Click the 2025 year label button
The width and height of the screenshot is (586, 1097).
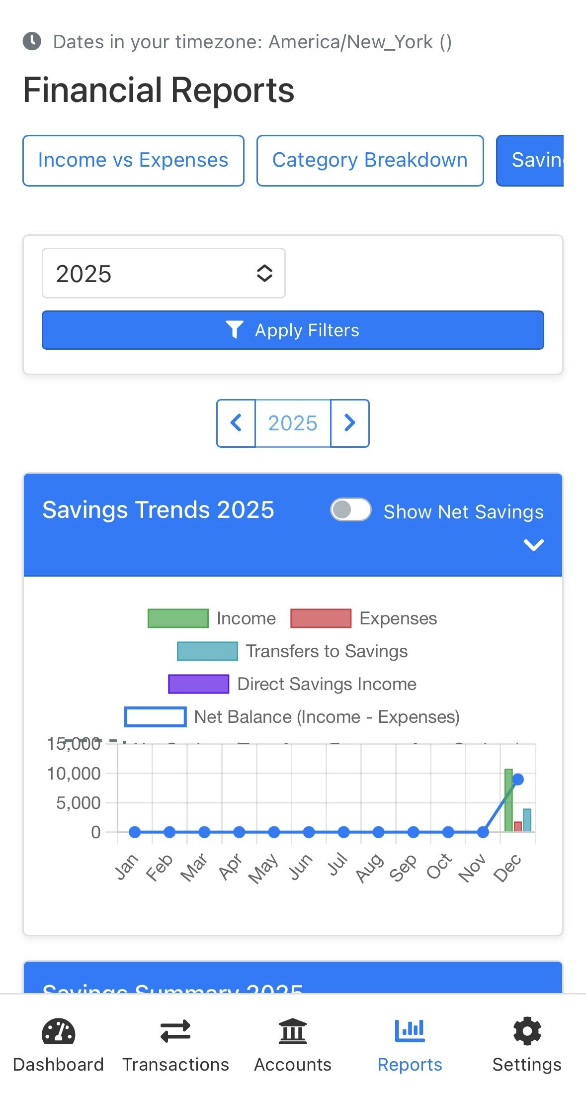[x=293, y=423]
